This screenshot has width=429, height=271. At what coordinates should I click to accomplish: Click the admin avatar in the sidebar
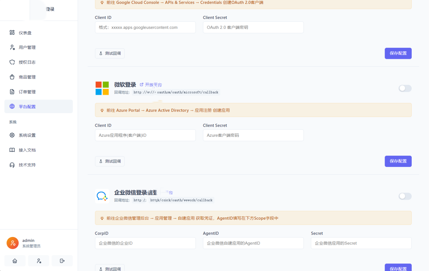coord(13,243)
